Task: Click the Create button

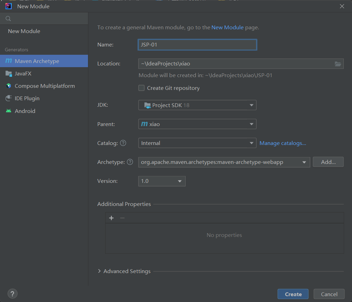Action: [293, 294]
